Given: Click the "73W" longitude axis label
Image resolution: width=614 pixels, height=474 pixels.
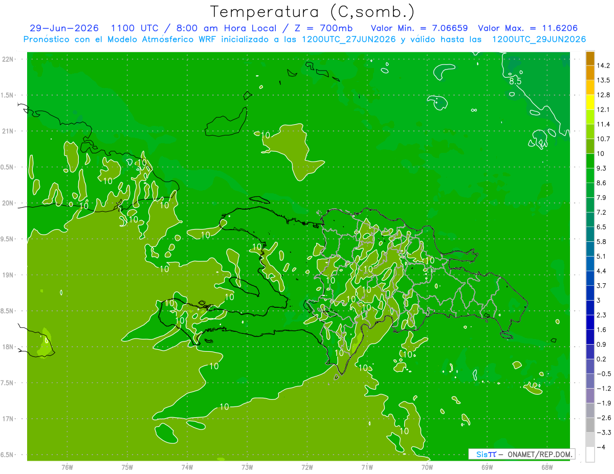Looking at the screenshot, I should 247,467.
